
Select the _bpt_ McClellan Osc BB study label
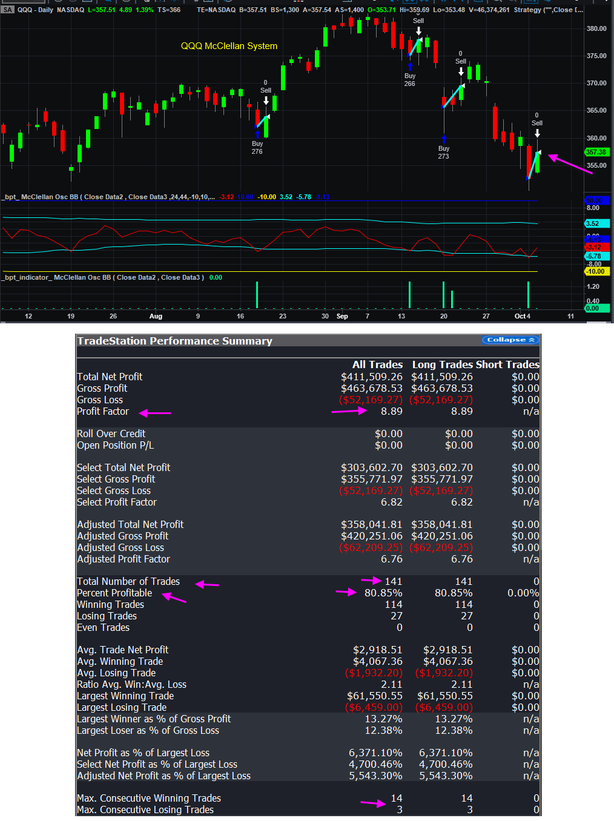[x=108, y=197]
